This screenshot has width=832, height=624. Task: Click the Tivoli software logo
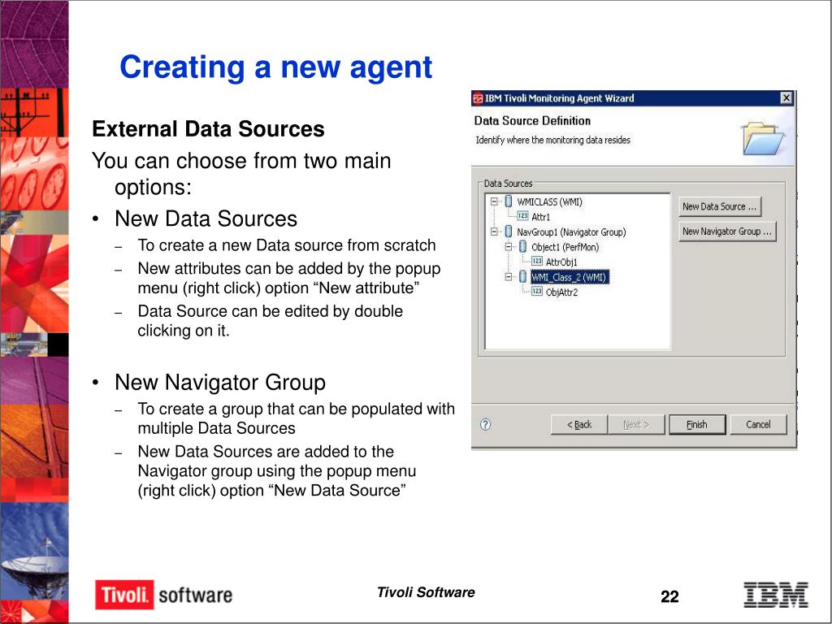[x=163, y=595]
